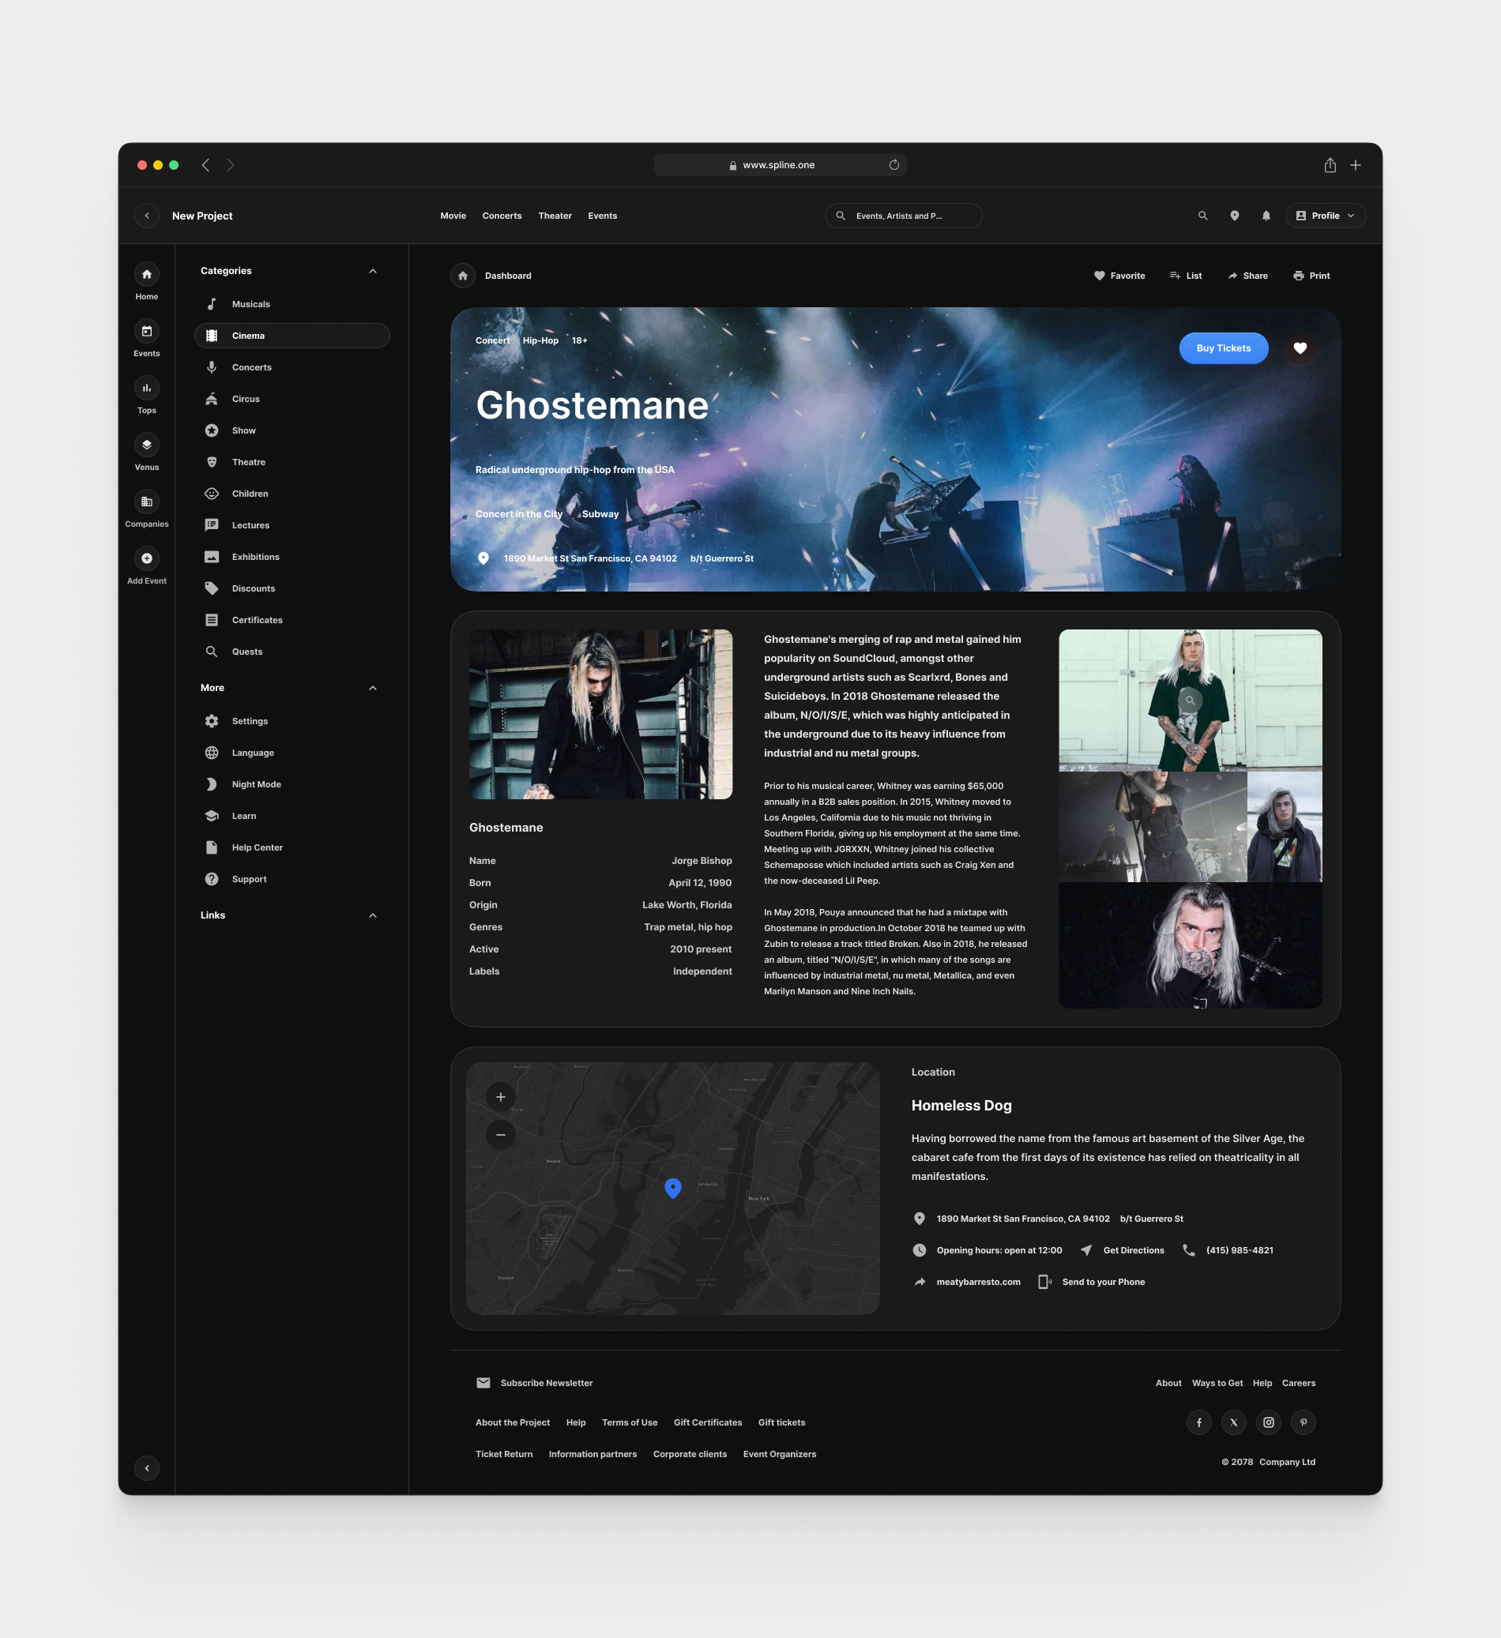Reload the page in the address bar

pos(894,165)
